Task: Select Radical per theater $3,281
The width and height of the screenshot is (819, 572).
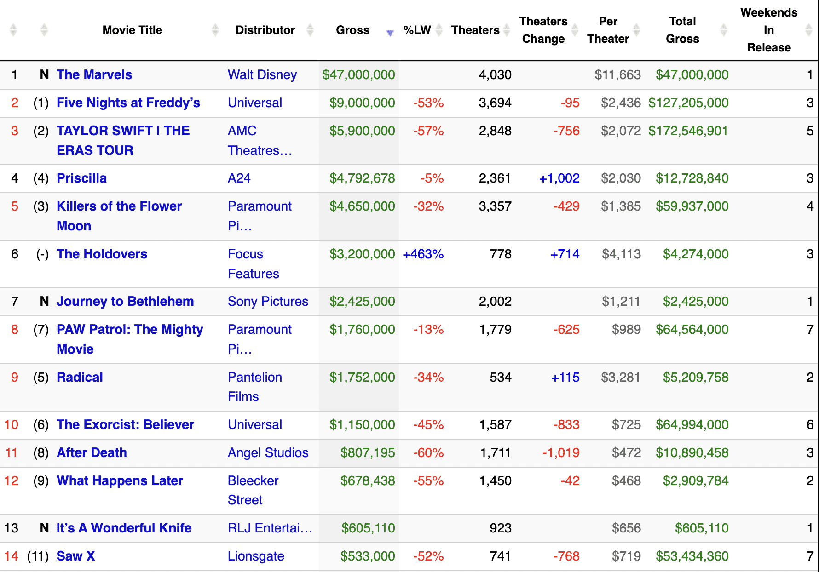Action: (x=621, y=377)
